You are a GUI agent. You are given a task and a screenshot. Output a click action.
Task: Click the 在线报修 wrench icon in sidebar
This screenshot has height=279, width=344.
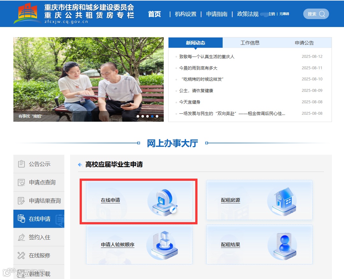click(x=21, y=255)
